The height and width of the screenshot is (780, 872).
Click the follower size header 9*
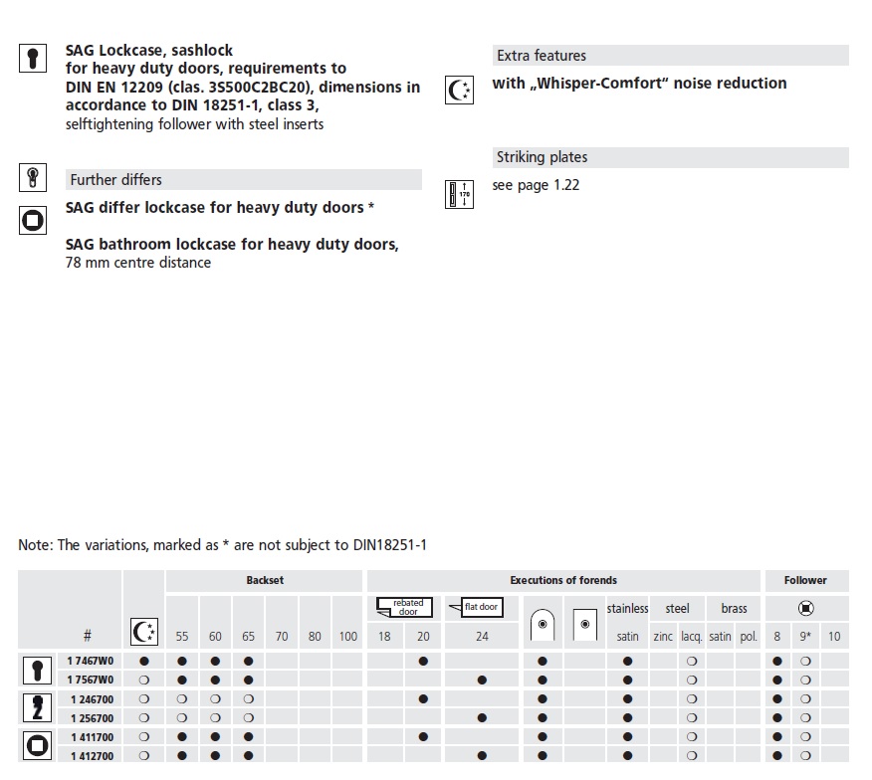pos(805,637)
